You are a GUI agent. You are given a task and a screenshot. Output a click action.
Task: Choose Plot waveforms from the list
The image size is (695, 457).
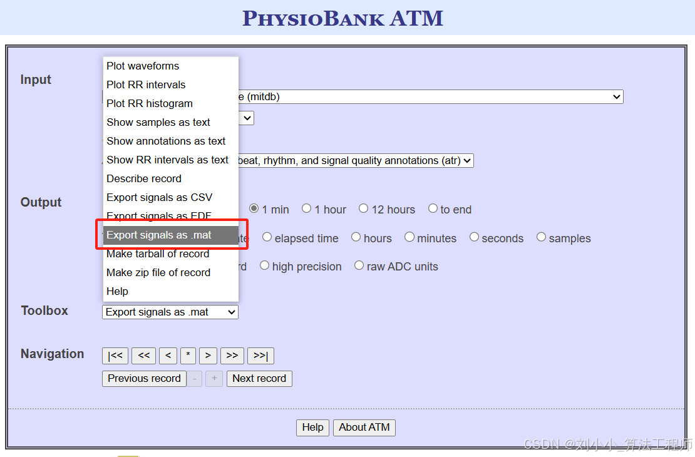(x=171, y=66)
